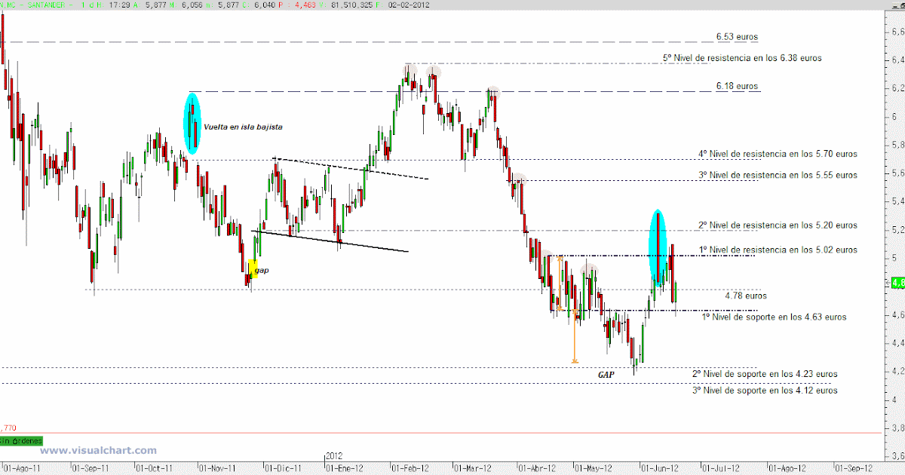Click the 2012 year marker on time axis
Image resolution: width=905 pixels, height=475 pixels.
pyautogui.click(x=335, y=456)
